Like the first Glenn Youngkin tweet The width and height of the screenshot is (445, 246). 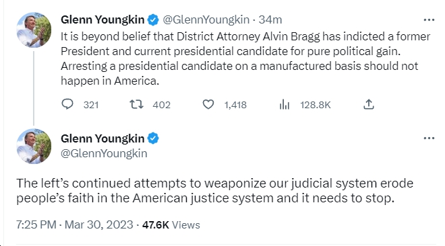(208, 105)
